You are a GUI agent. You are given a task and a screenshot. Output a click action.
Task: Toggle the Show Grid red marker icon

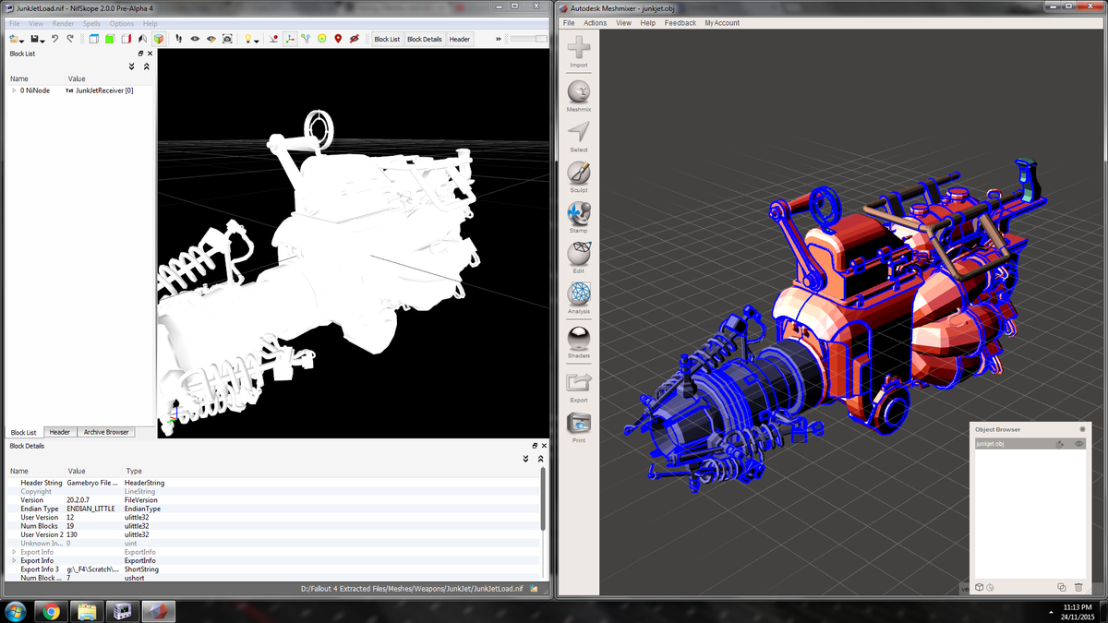[x=273, y=39]
